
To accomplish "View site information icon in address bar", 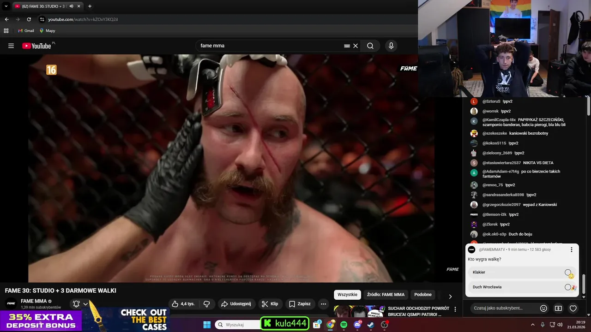I will pyautogui.click(x=42, y=19).
